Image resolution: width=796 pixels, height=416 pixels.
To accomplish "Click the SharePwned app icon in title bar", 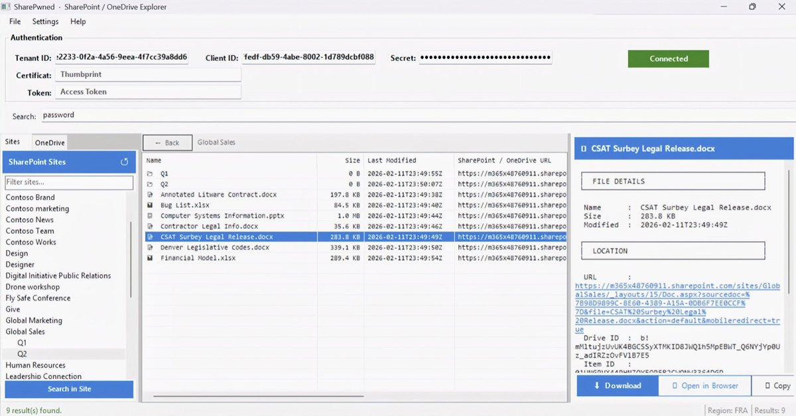I will 5,7.
